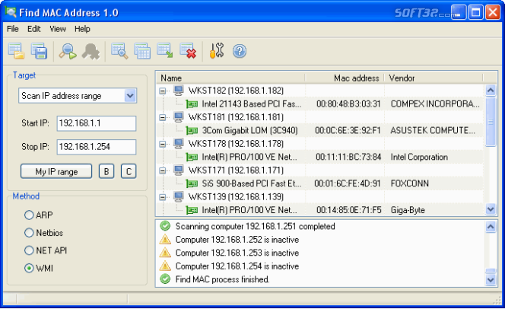Open the Edit menu
The height and width of the screenshot is (309, 505).
click(33, 29)
